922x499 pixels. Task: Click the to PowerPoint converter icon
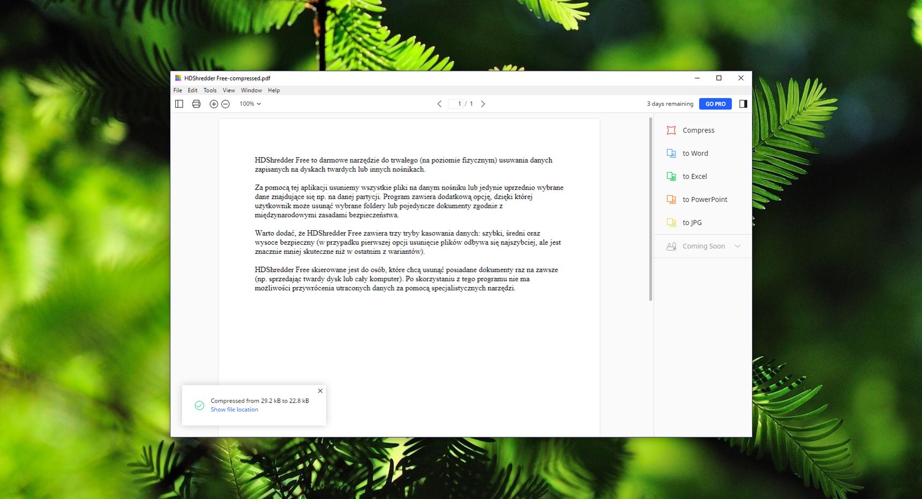[671, 200]
